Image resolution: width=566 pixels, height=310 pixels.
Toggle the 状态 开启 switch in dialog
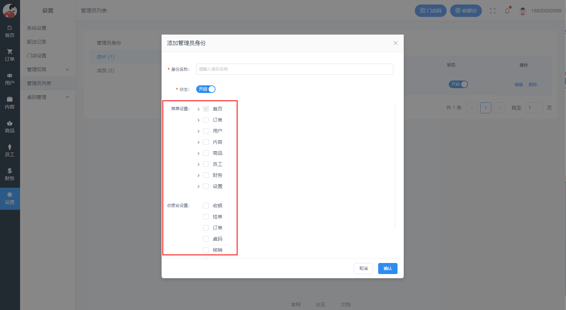(x=206, y=89)
